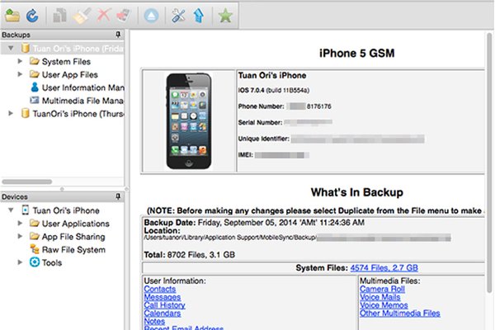This screenshot has height=330, width=495.
Task: Expand the User App Files folder
Action: click(x=20, y=74)
